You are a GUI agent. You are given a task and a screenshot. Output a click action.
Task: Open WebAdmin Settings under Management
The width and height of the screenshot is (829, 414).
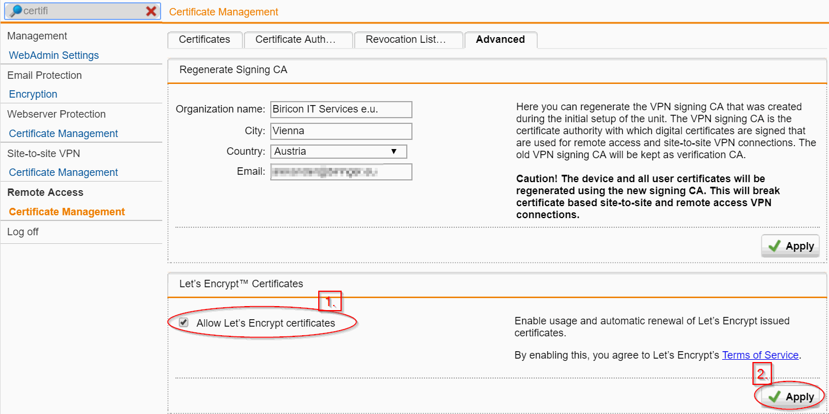(x=54, y=55)
